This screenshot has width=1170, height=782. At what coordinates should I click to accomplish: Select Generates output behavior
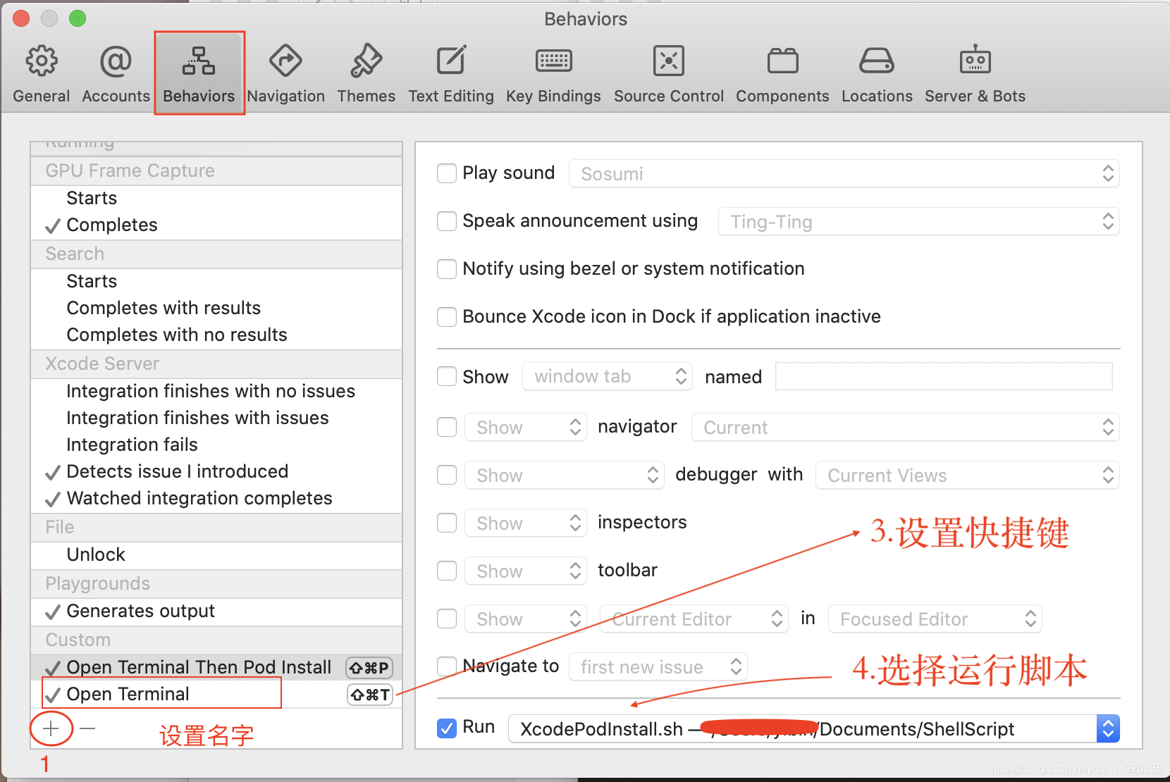pyautogui.click(x=216, y=612)
